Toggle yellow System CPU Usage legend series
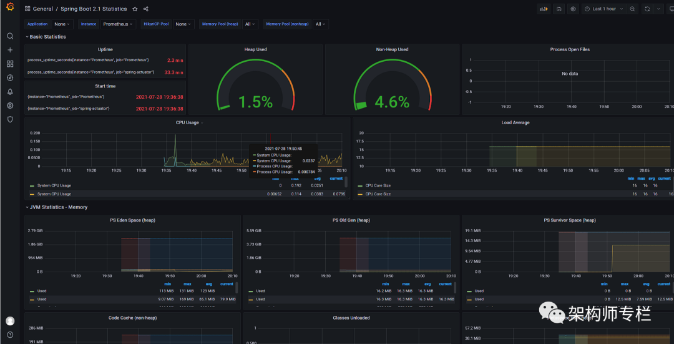 54,194
